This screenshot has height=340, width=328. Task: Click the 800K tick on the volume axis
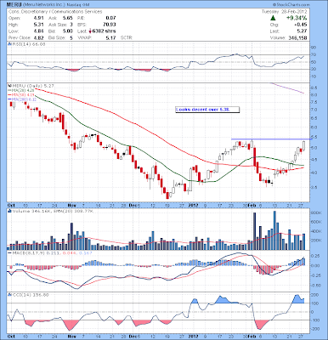[x=317, y=213]
